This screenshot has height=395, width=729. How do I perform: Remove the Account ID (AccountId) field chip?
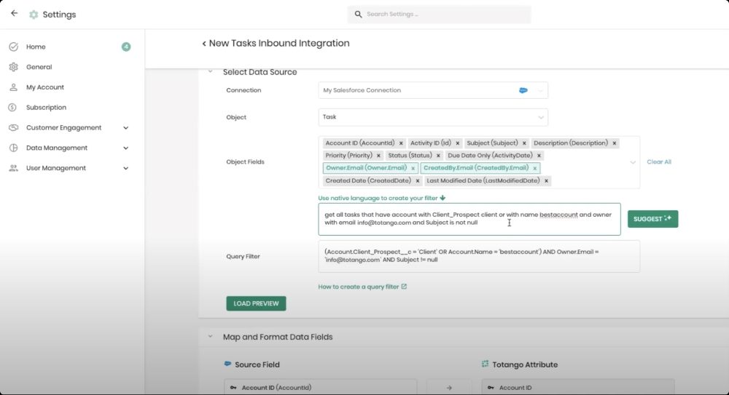pyautogui.click(x=401, y=143)
